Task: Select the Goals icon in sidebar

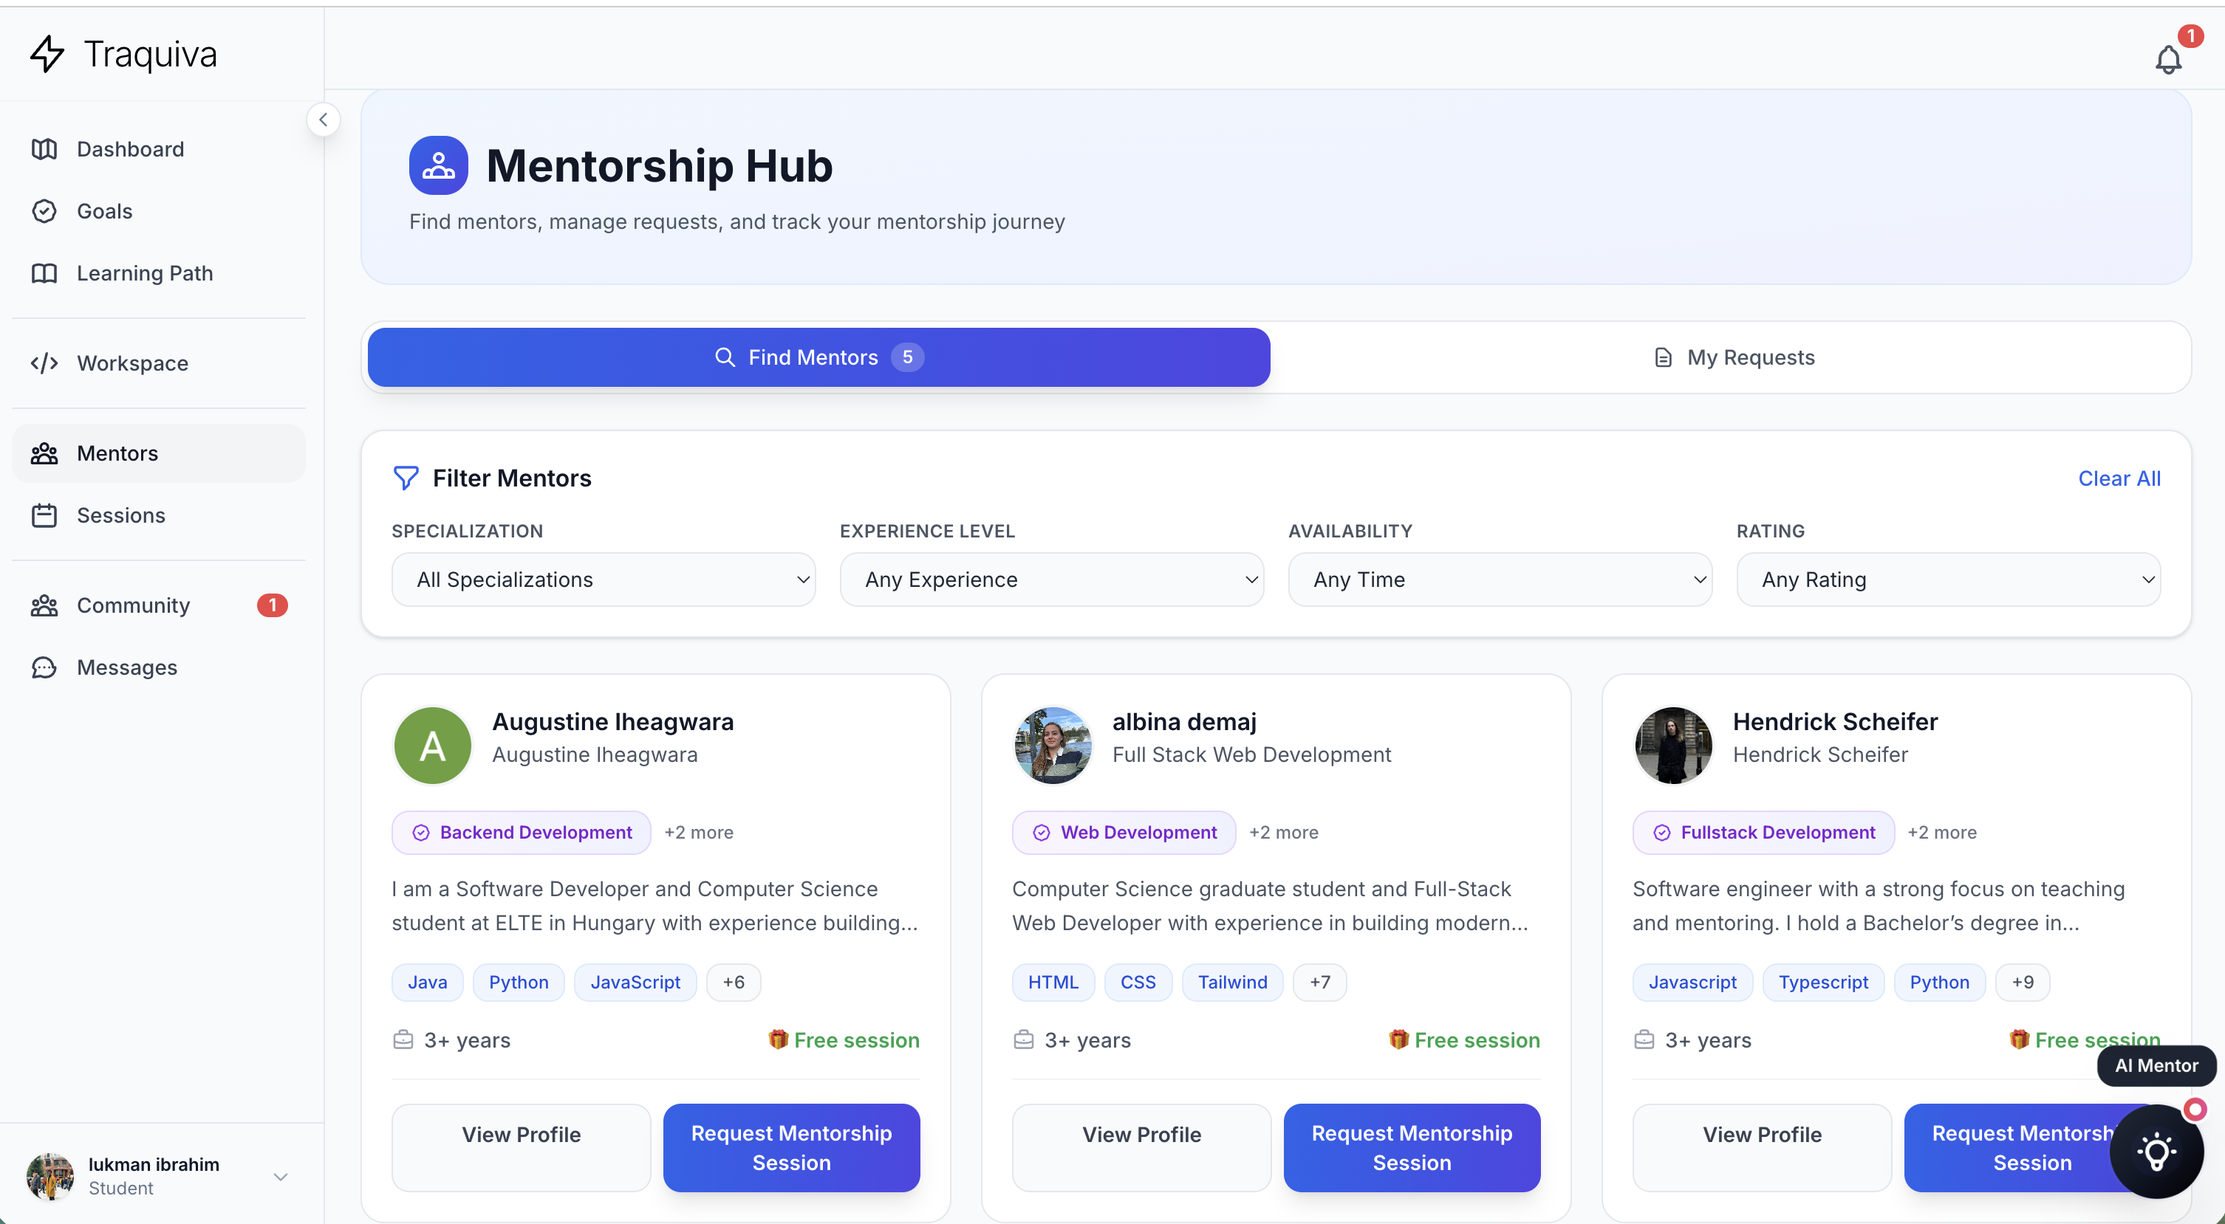Action: coord(45,210)
